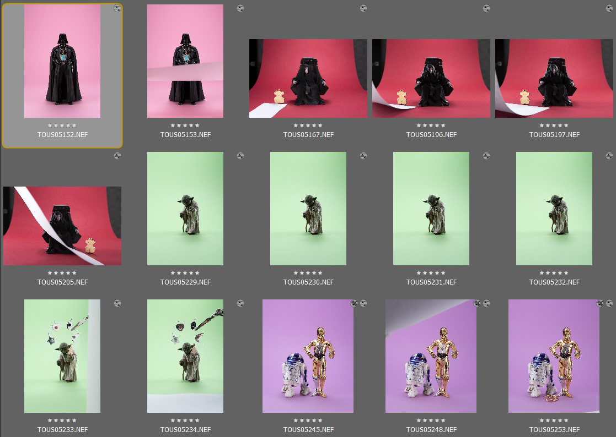Click the star rating row for TOUS05231.NEF
The width and height of the screenshot is (616, 437).
(x=431, y=273)
